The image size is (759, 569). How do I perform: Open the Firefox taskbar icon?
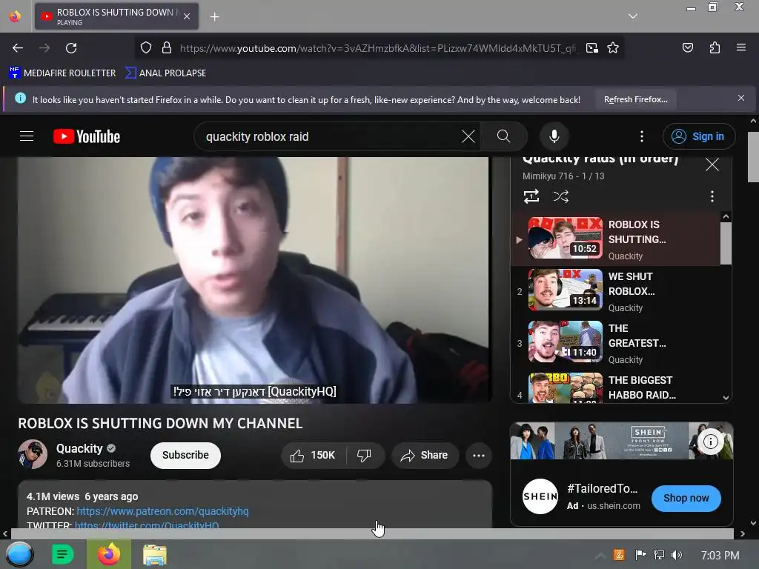(x=109, y=554)
